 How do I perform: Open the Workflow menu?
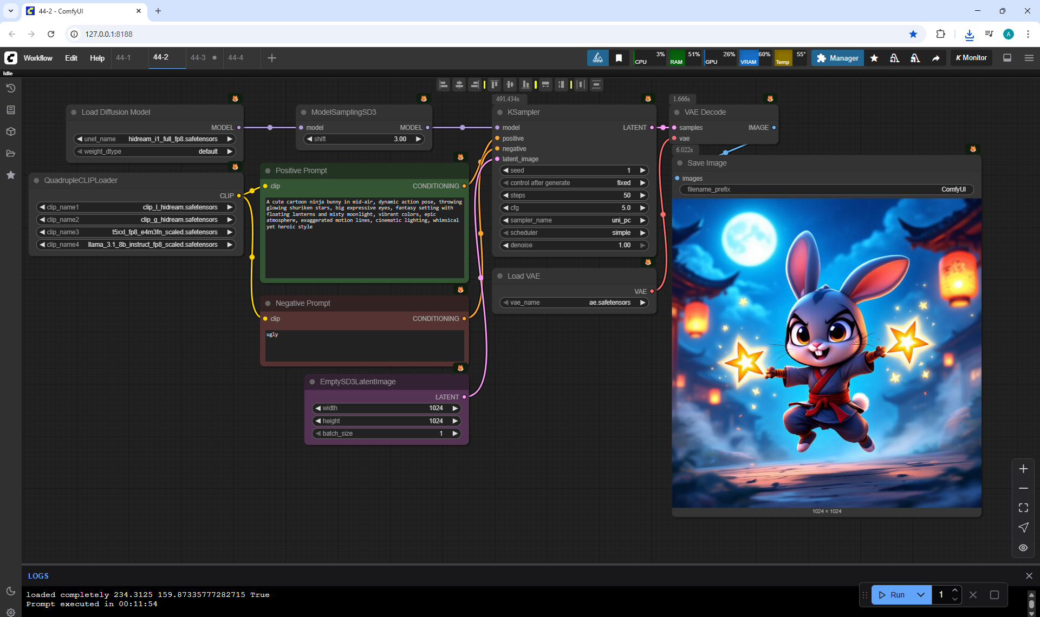38,58
